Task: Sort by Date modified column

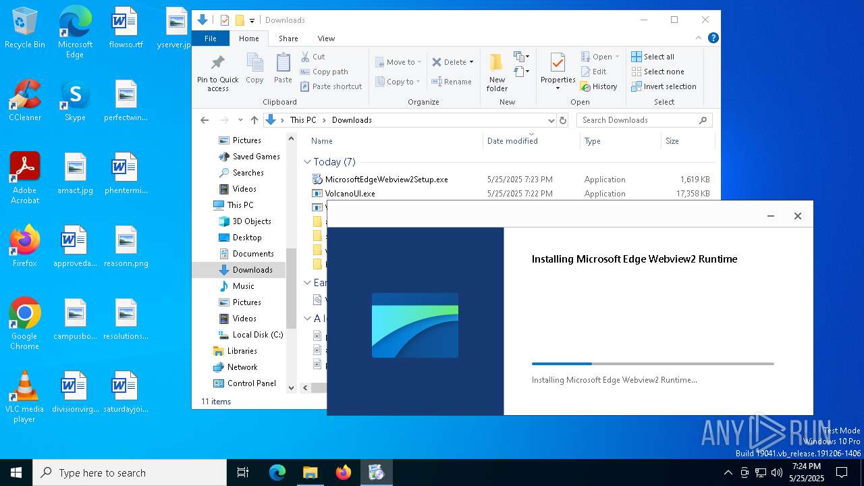Action: pos(532,141)
